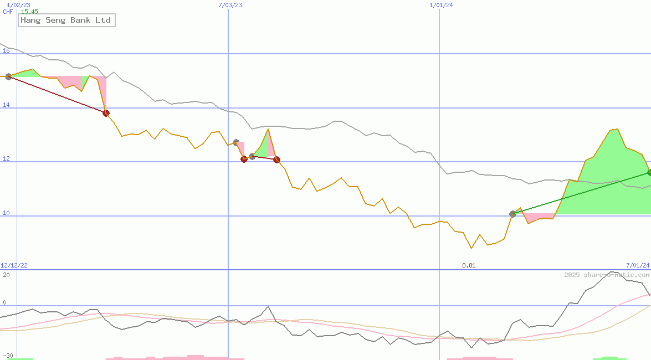This screenshot has height=360, width=651.
Task: Click the paired gray marker before the red dot
Action: tap(253, 156)
